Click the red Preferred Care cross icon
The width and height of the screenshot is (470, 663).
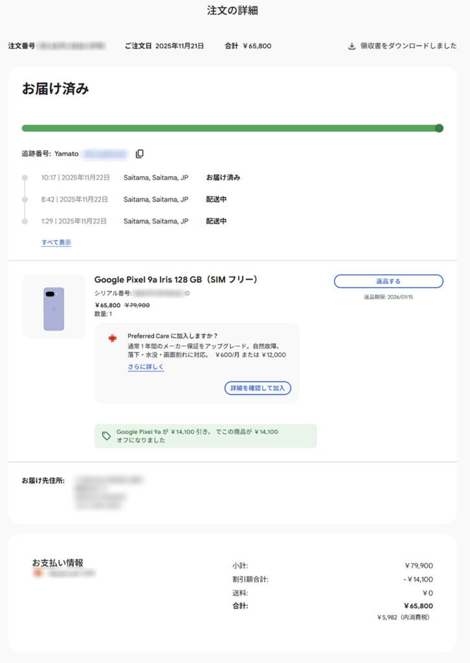113,339
